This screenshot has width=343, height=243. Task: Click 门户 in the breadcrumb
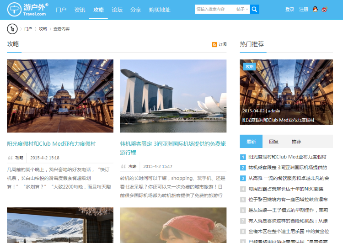click(x=28, y=29)
